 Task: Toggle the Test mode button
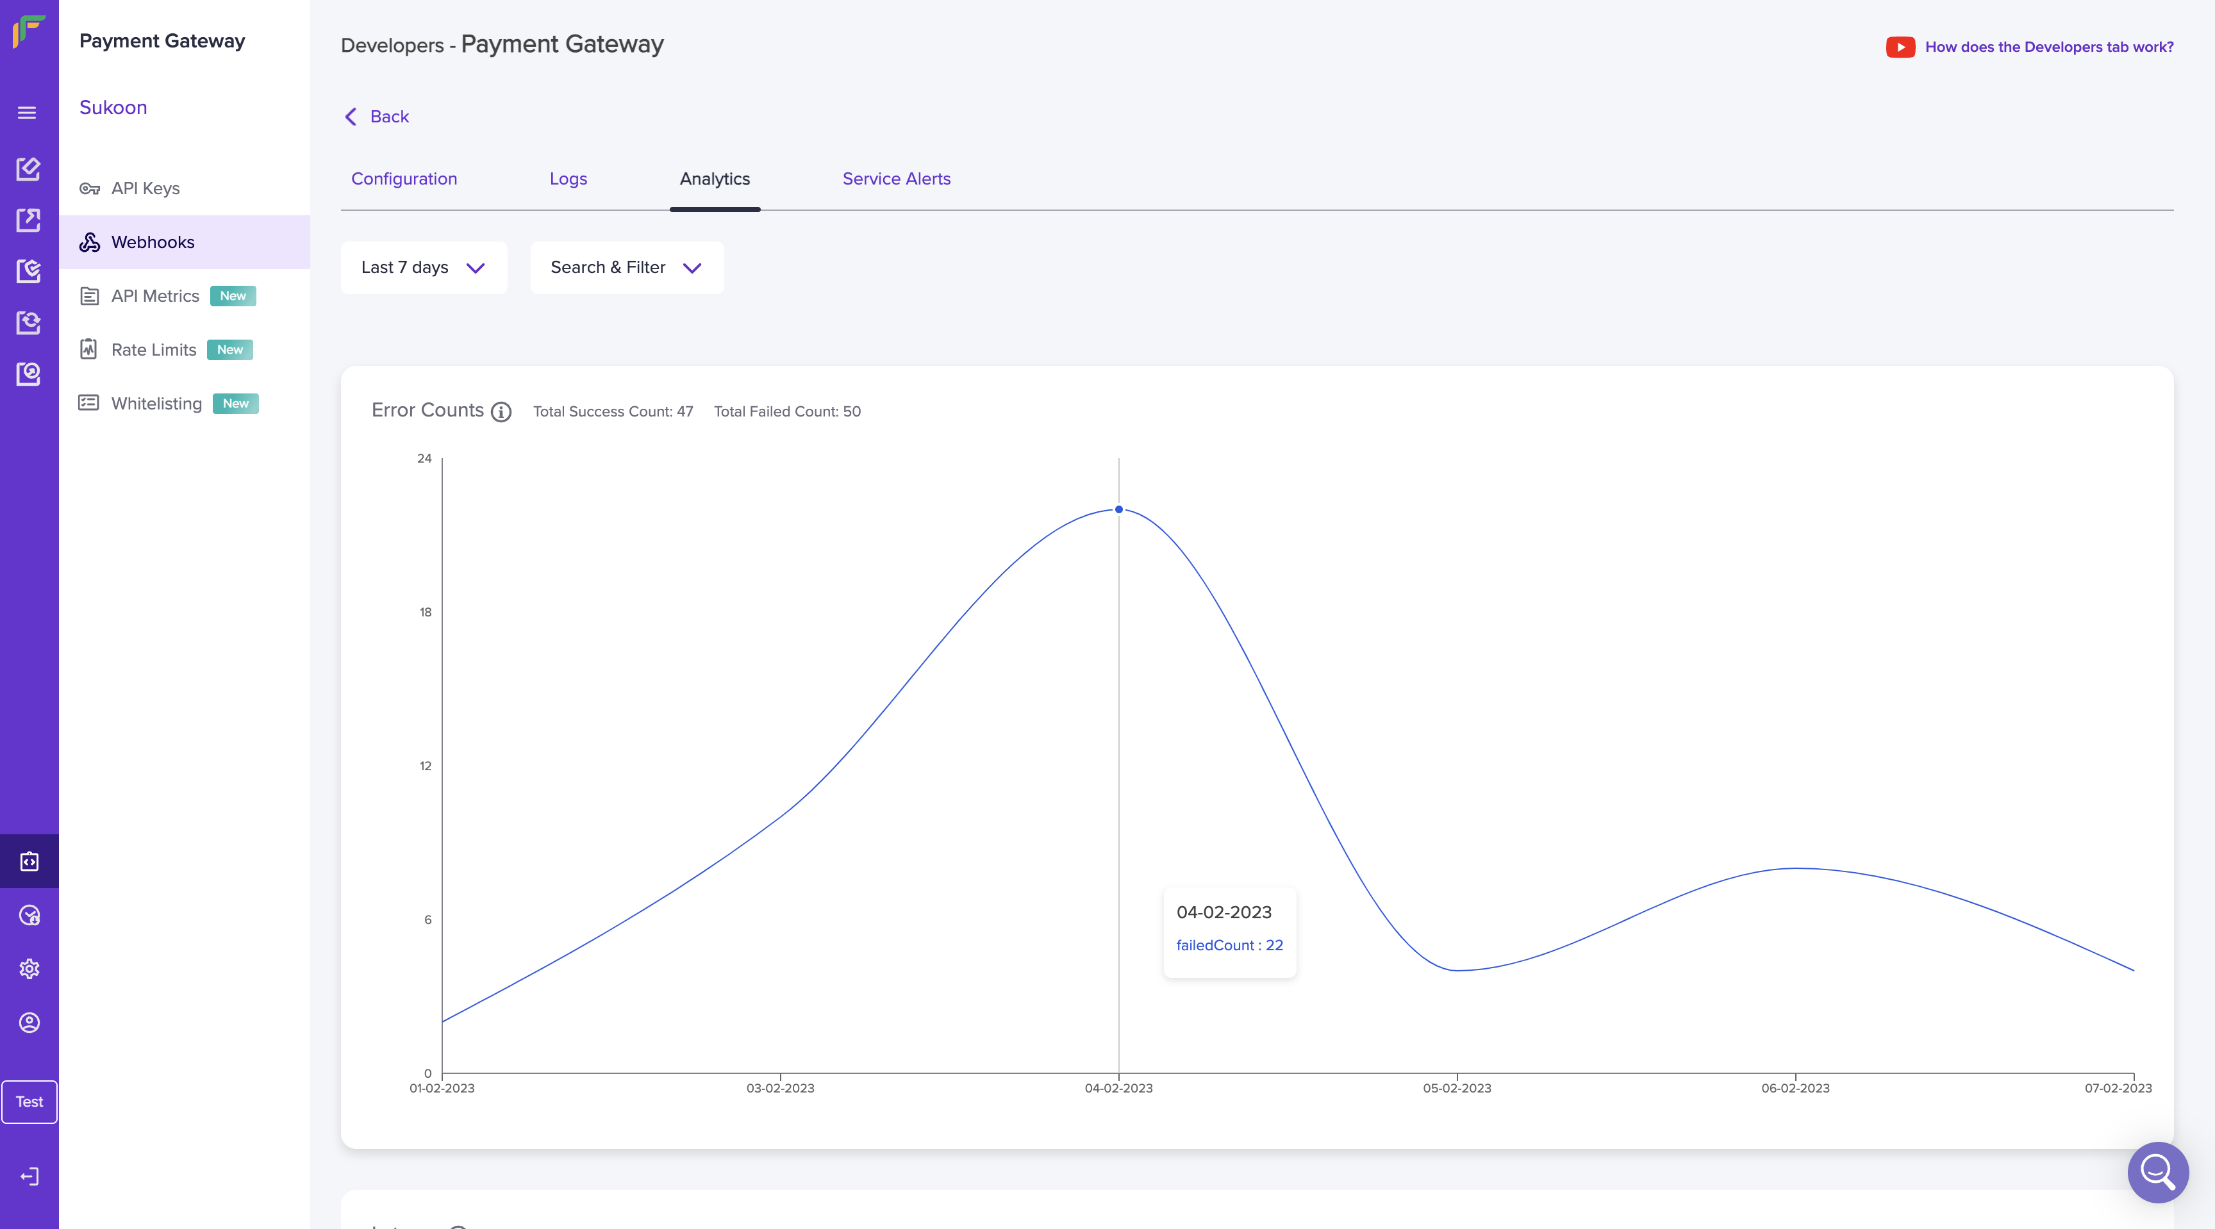pos(29,1101)
